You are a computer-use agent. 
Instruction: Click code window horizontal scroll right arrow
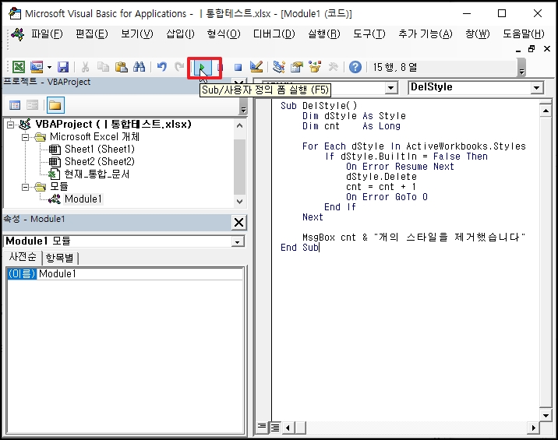click(533, 428)
